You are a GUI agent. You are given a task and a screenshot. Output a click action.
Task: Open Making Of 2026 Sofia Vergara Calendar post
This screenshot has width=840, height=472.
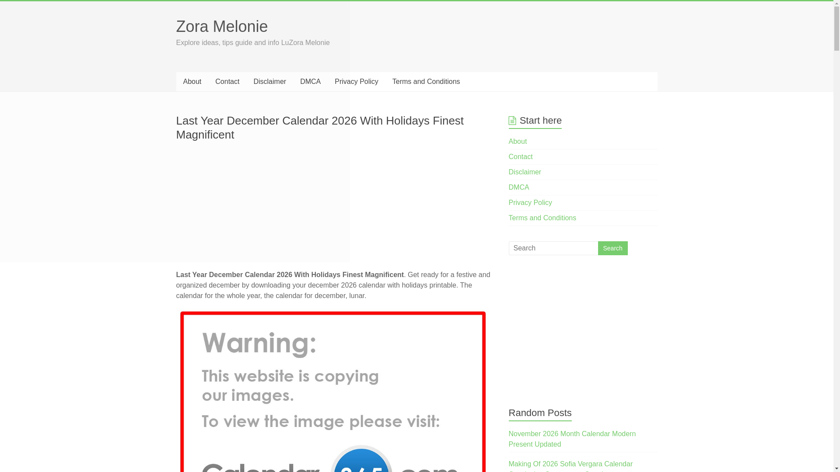pyautogui.click(x=570, y=466)
